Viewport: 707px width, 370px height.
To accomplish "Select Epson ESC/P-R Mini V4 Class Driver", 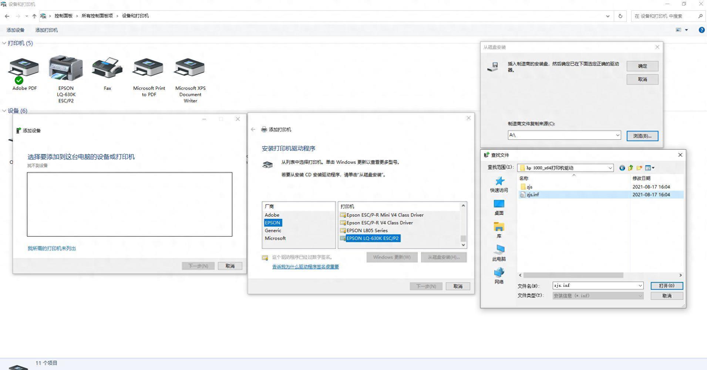I will 382,215.
